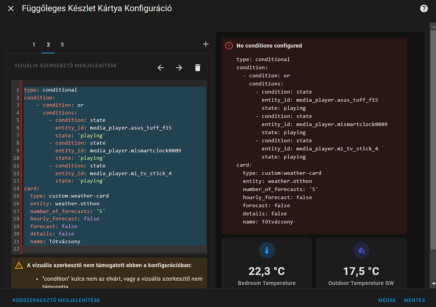Viewport: 436px width, 307px height.
Task: Navigate to next card with the right arrow
Action: [179, 67]
